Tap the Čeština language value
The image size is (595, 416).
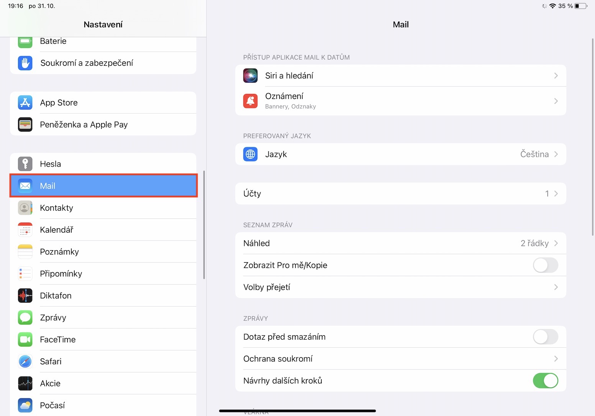coord(534,154)
